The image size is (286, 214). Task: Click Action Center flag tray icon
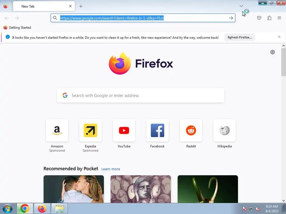244,209
